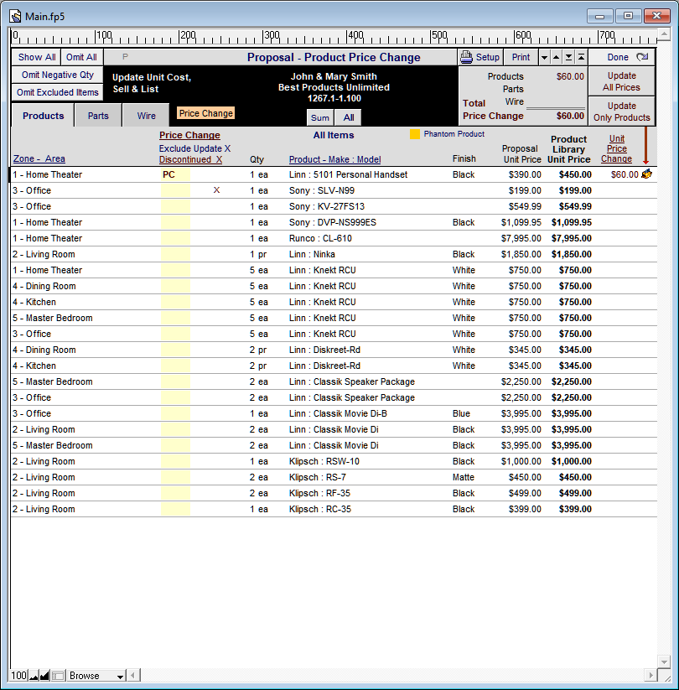Image resolution: width=679 pixels, height=690 pixels.
Task: Toggle the status area control icon
Action: point(58,676)
